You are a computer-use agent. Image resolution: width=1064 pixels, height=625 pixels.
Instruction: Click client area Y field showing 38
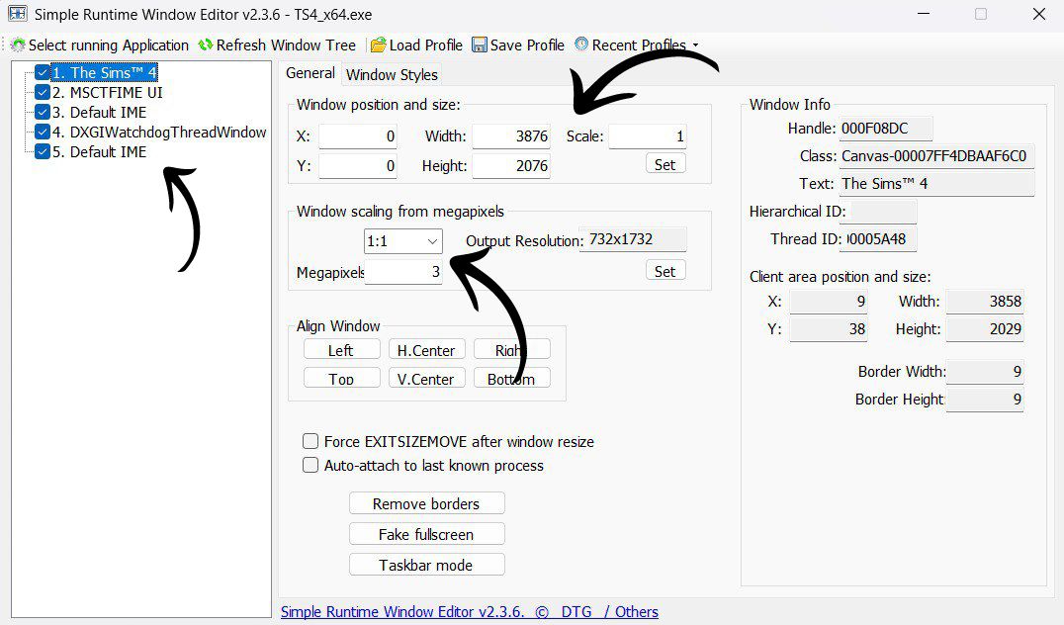point(829,329)
